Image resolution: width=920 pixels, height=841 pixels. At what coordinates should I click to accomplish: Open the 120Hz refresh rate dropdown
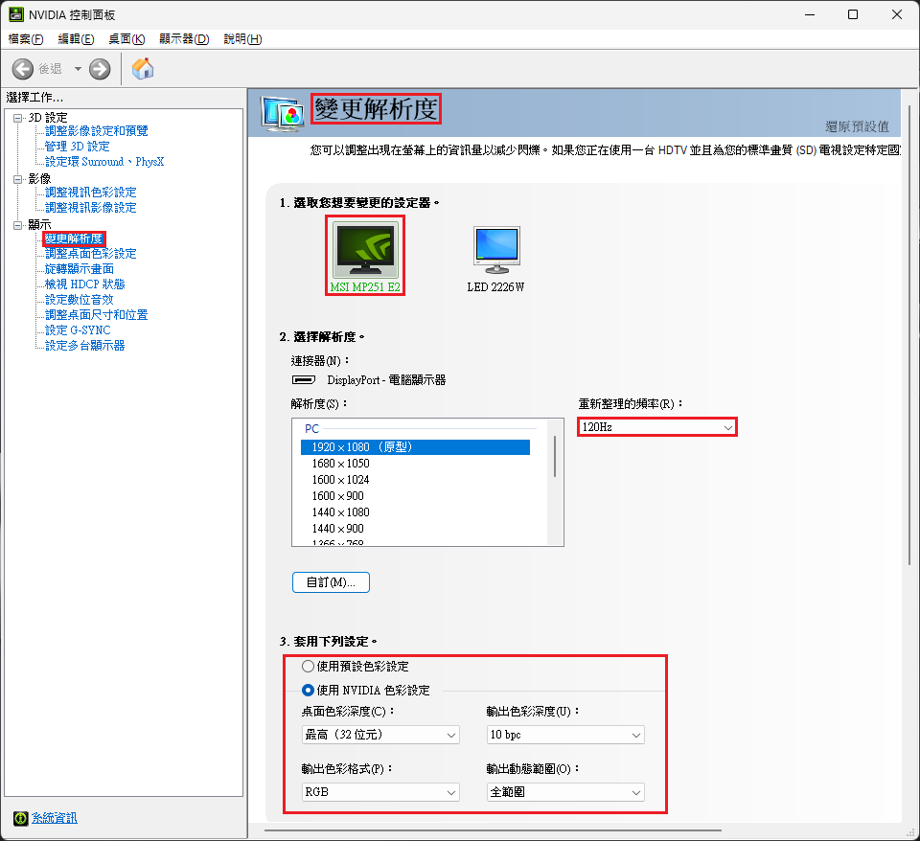pyautogui.click(x=657, y=427)
